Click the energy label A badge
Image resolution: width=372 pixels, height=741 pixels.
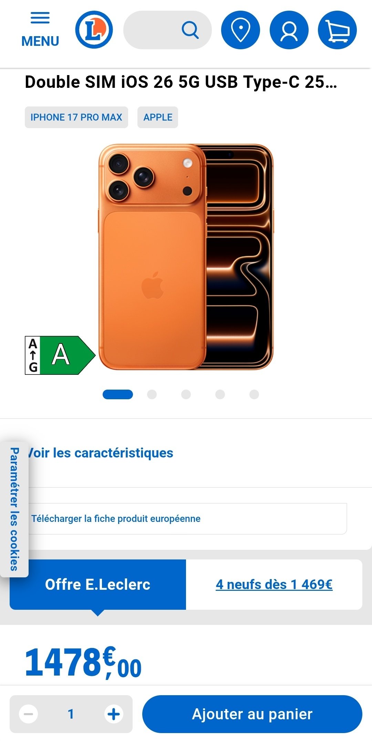pyautogui.click(x=60, y=355)
